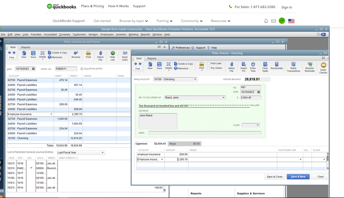
Task: Open Batch Transactions
Action: [293, 67]
